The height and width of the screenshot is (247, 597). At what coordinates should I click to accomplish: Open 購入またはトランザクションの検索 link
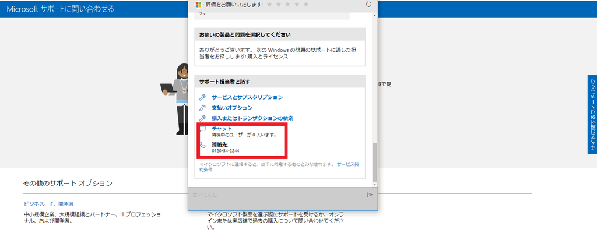(x=252, y=118)
